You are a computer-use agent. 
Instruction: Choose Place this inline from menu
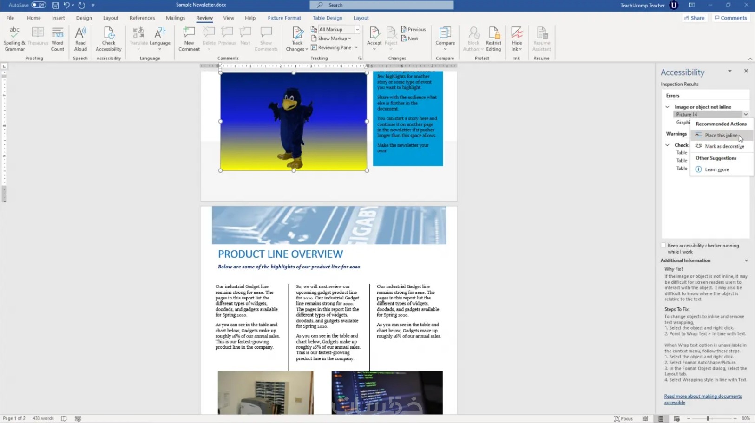pos(721,135)
